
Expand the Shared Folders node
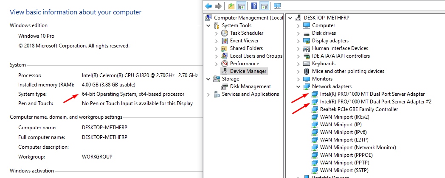(217, 48)
